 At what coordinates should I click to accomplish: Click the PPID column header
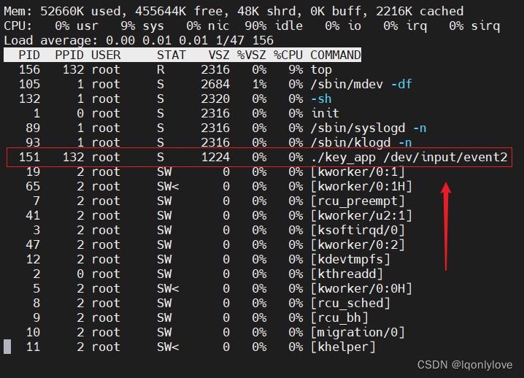coord(69,55)
